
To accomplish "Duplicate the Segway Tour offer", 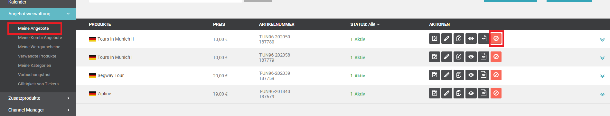I will point(459,75).
